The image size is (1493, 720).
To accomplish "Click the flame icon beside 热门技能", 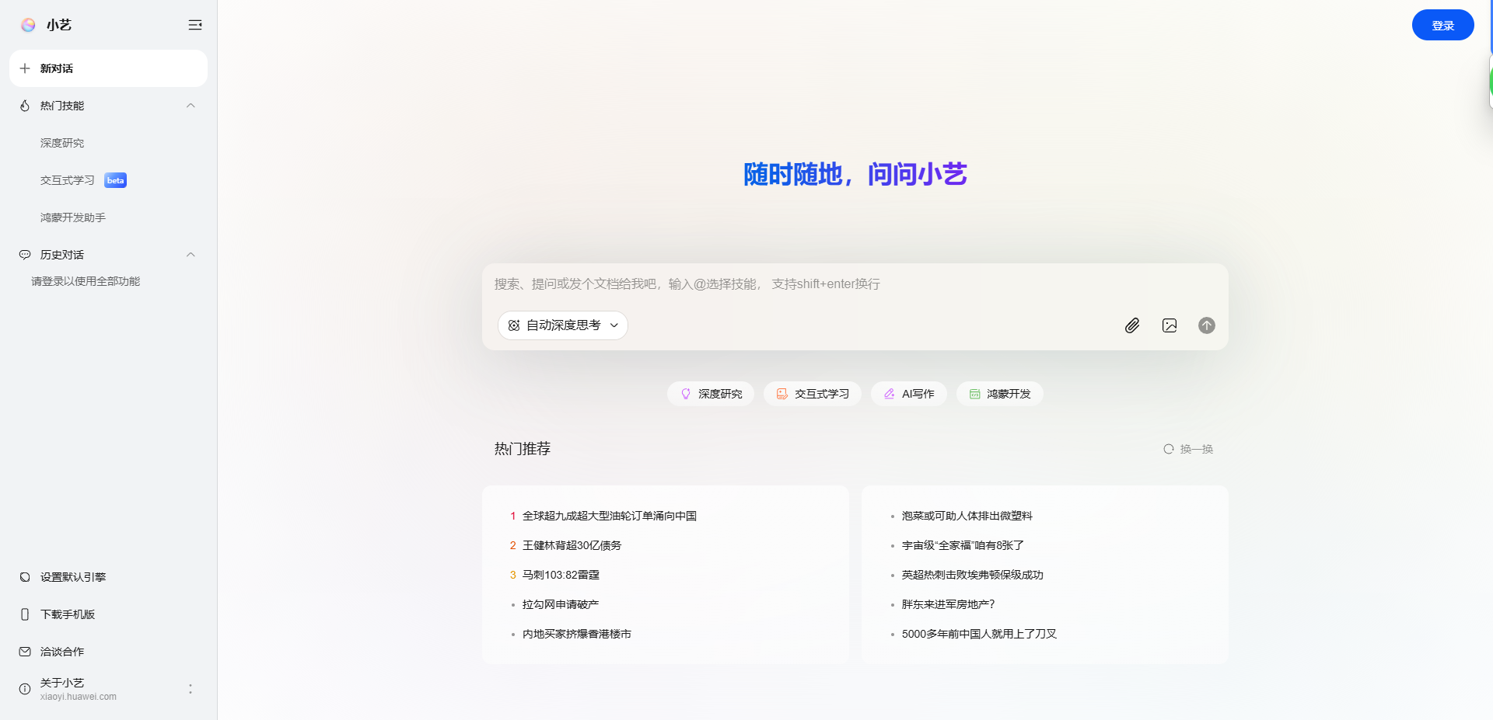I will 25,106.
